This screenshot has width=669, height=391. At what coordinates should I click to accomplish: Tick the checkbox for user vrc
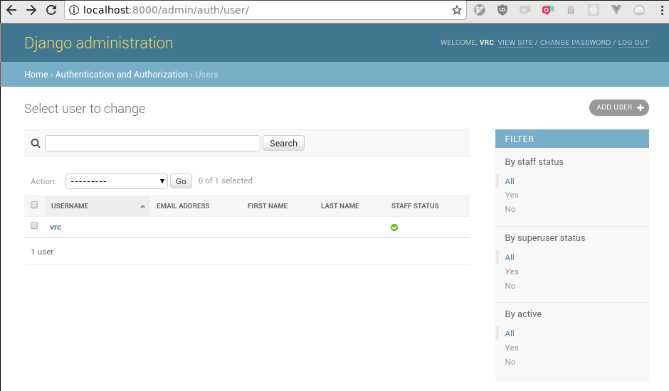34,225
